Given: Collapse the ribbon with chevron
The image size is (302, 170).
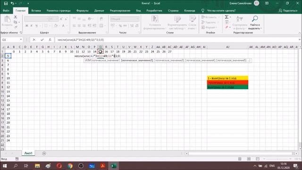Looking at the screenshot, I should click(300, 33).
